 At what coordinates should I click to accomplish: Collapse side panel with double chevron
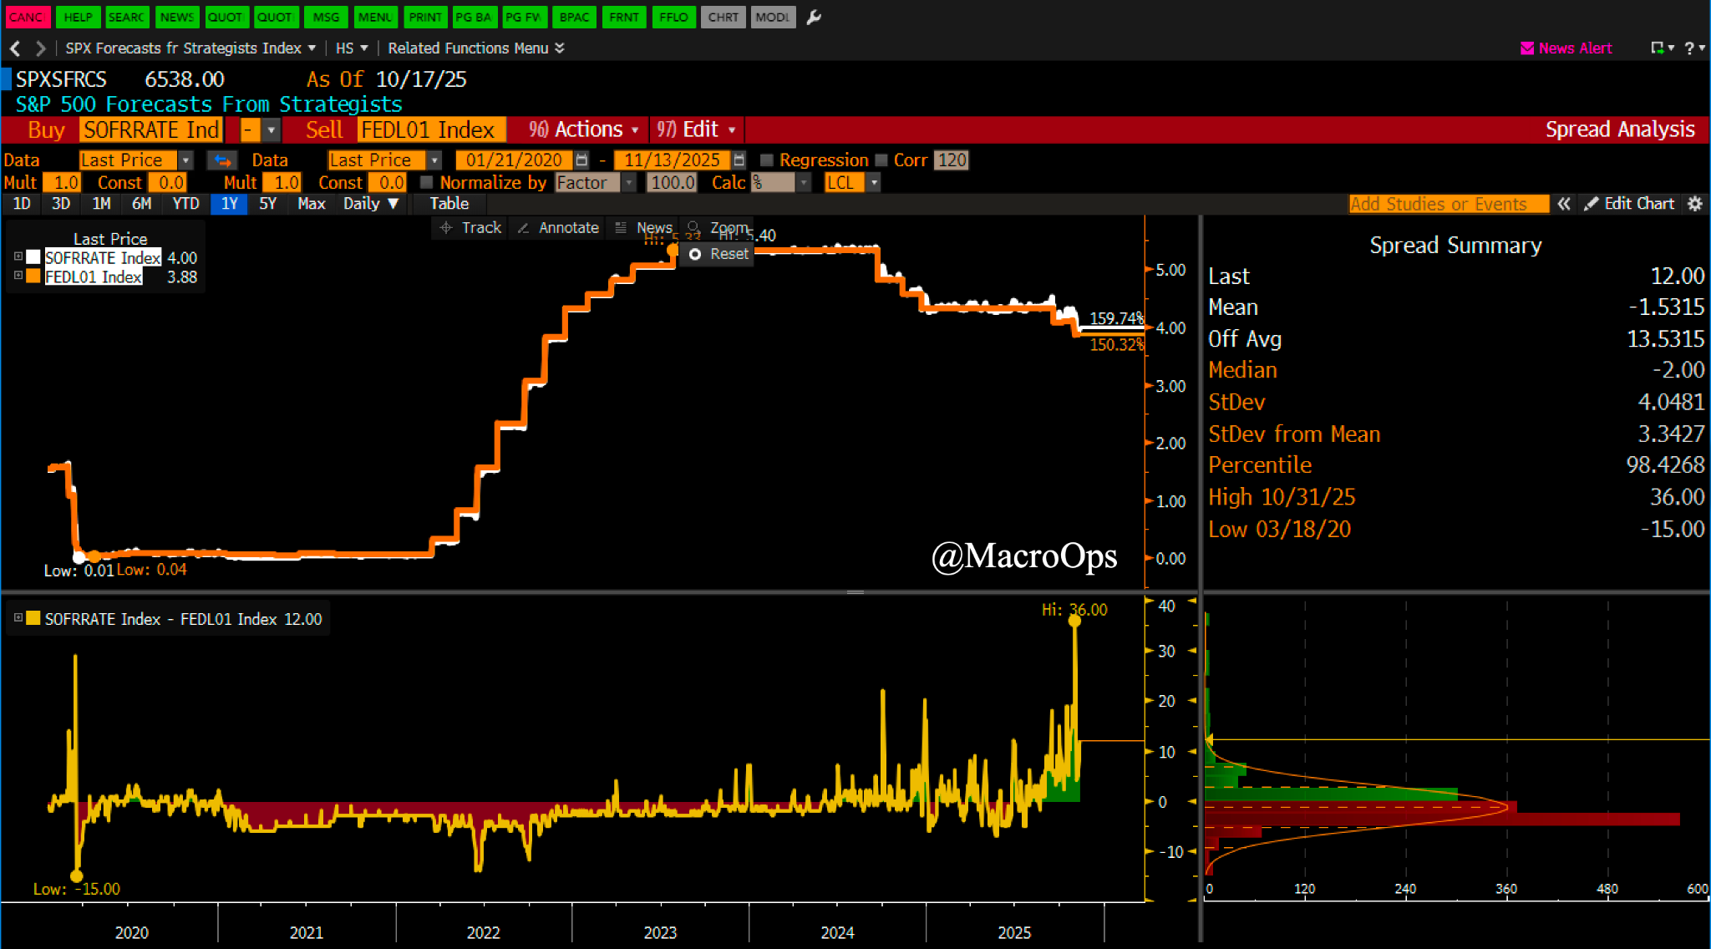click(x=1564, y=204)
